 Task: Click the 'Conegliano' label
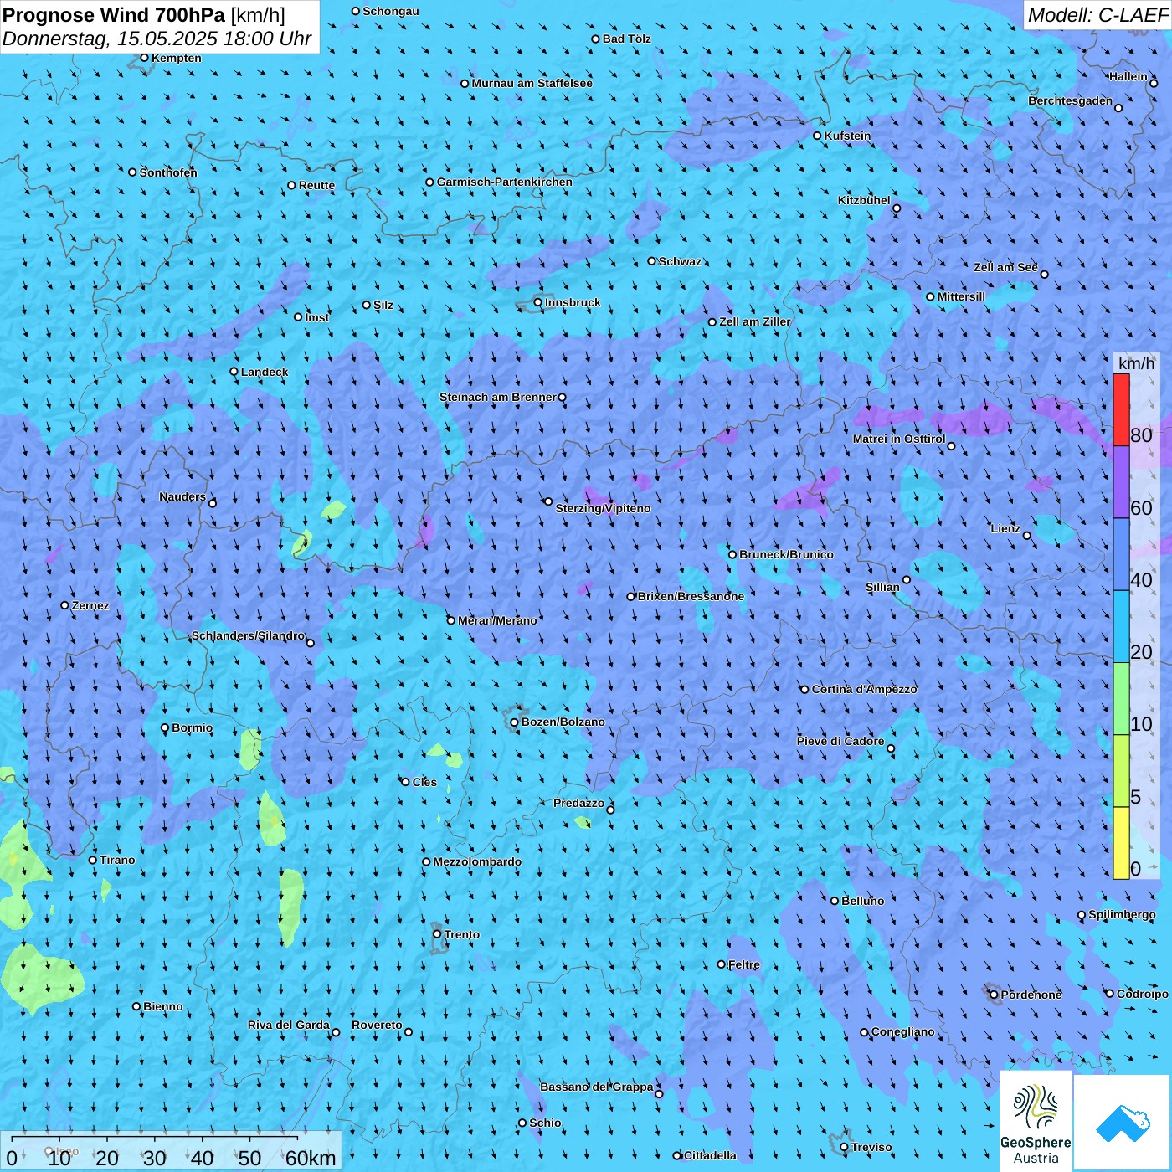point(903,1031)
